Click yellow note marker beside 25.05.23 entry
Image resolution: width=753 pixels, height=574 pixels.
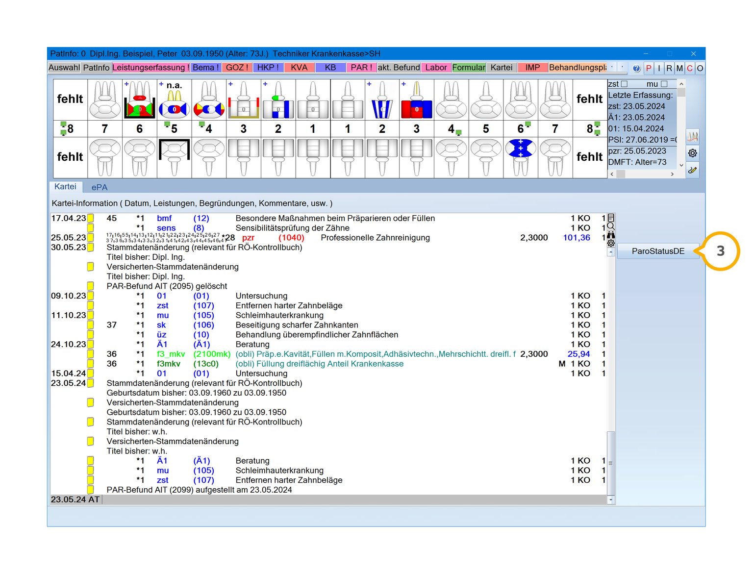91,238
